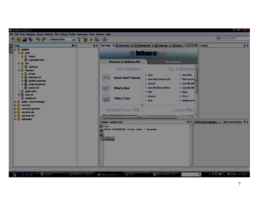Switch to the index.jsp editor tab
263x197 pixels.
pyautogui.click(x=163, y=46)
